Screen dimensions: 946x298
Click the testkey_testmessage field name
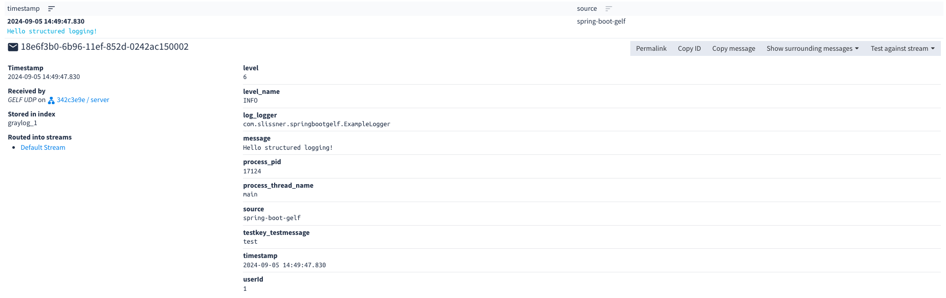[x=276, y=232]
